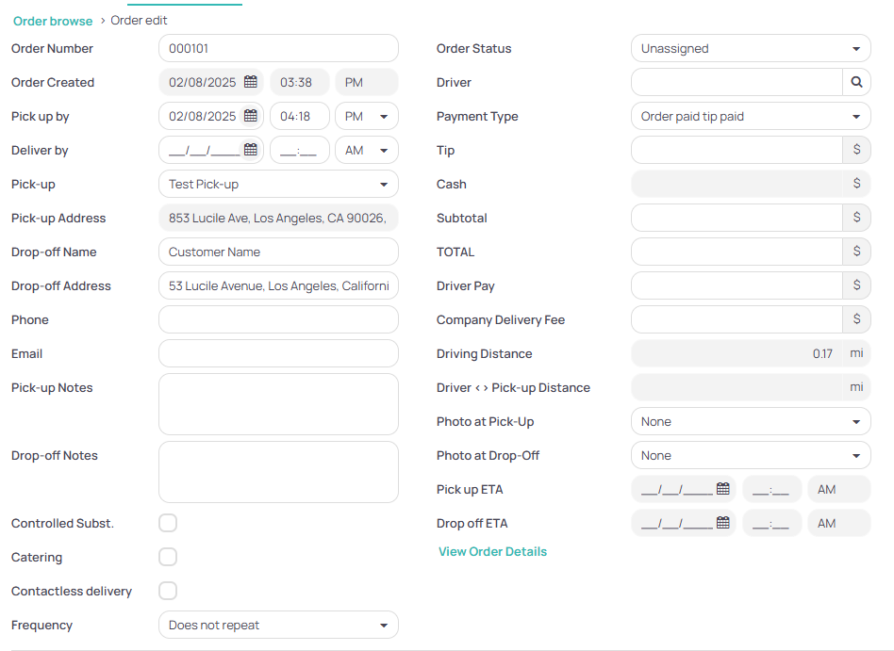Click dollar sign icon beside Driver Pay
This screenshot has height=651, width=894.
pyautogui.click(x=856, y=285)
